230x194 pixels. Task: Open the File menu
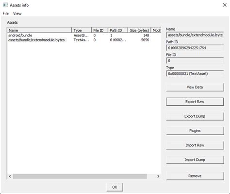(6, 14)
